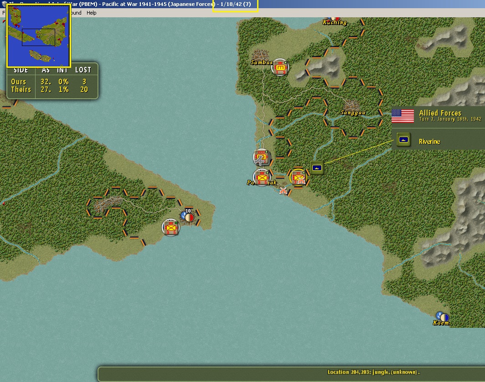Click the 'Kuching' city label
This screenshot has width=485, height=382.
[x=335, y=22]
